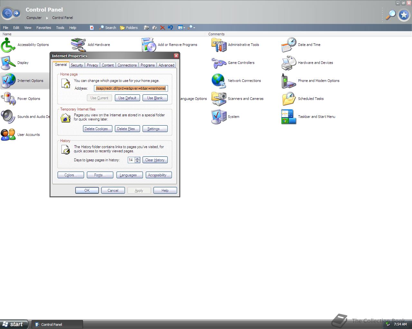Select the Internet Options icon
The image size is (412, 329).
8,81
